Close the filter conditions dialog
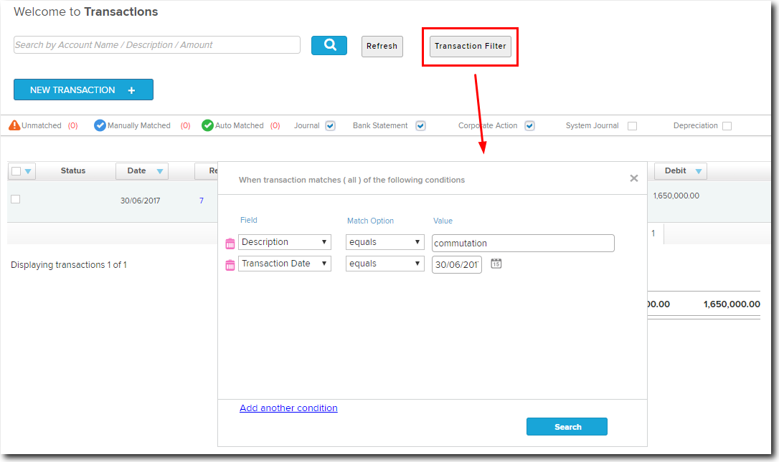The image size is (779, 462). 633,178
